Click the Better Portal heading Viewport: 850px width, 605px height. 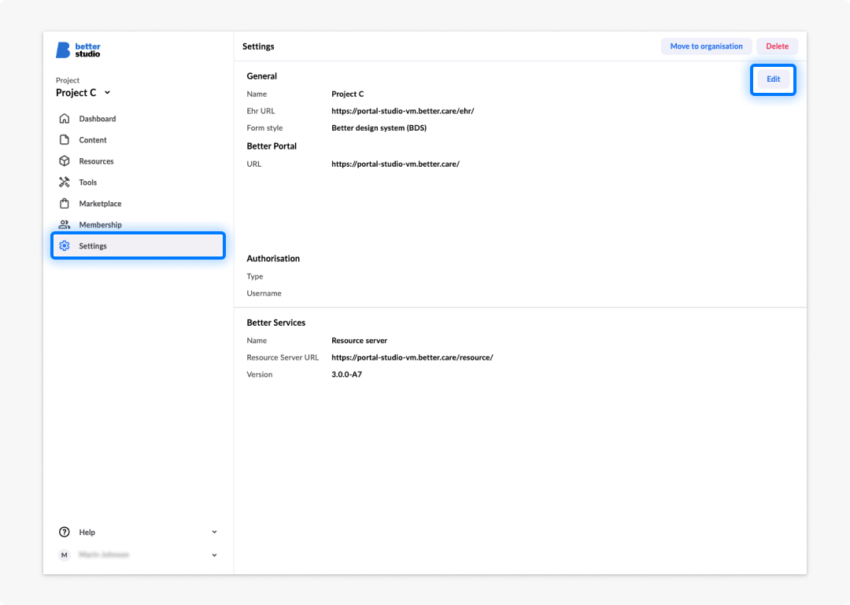[x=271, y=146]
